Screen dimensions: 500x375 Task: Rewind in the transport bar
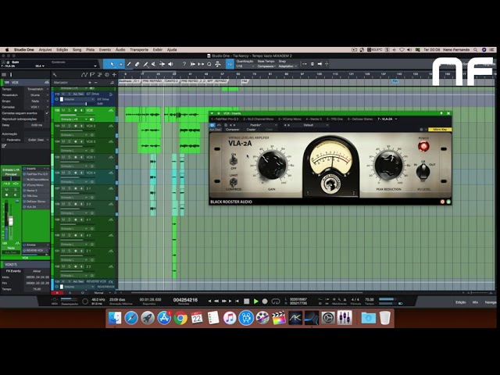click(216, 301)
